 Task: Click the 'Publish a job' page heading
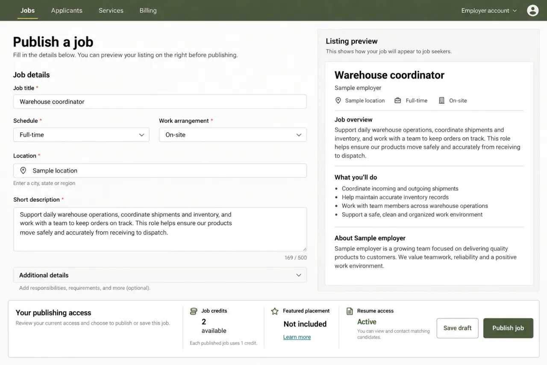tap(53, 42)
